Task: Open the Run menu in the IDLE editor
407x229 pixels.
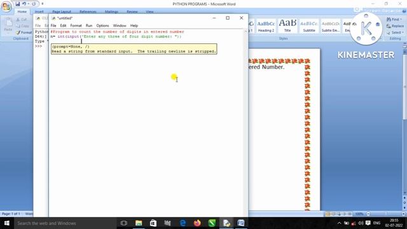Action: pyautogui.click(x=89, y=25)
